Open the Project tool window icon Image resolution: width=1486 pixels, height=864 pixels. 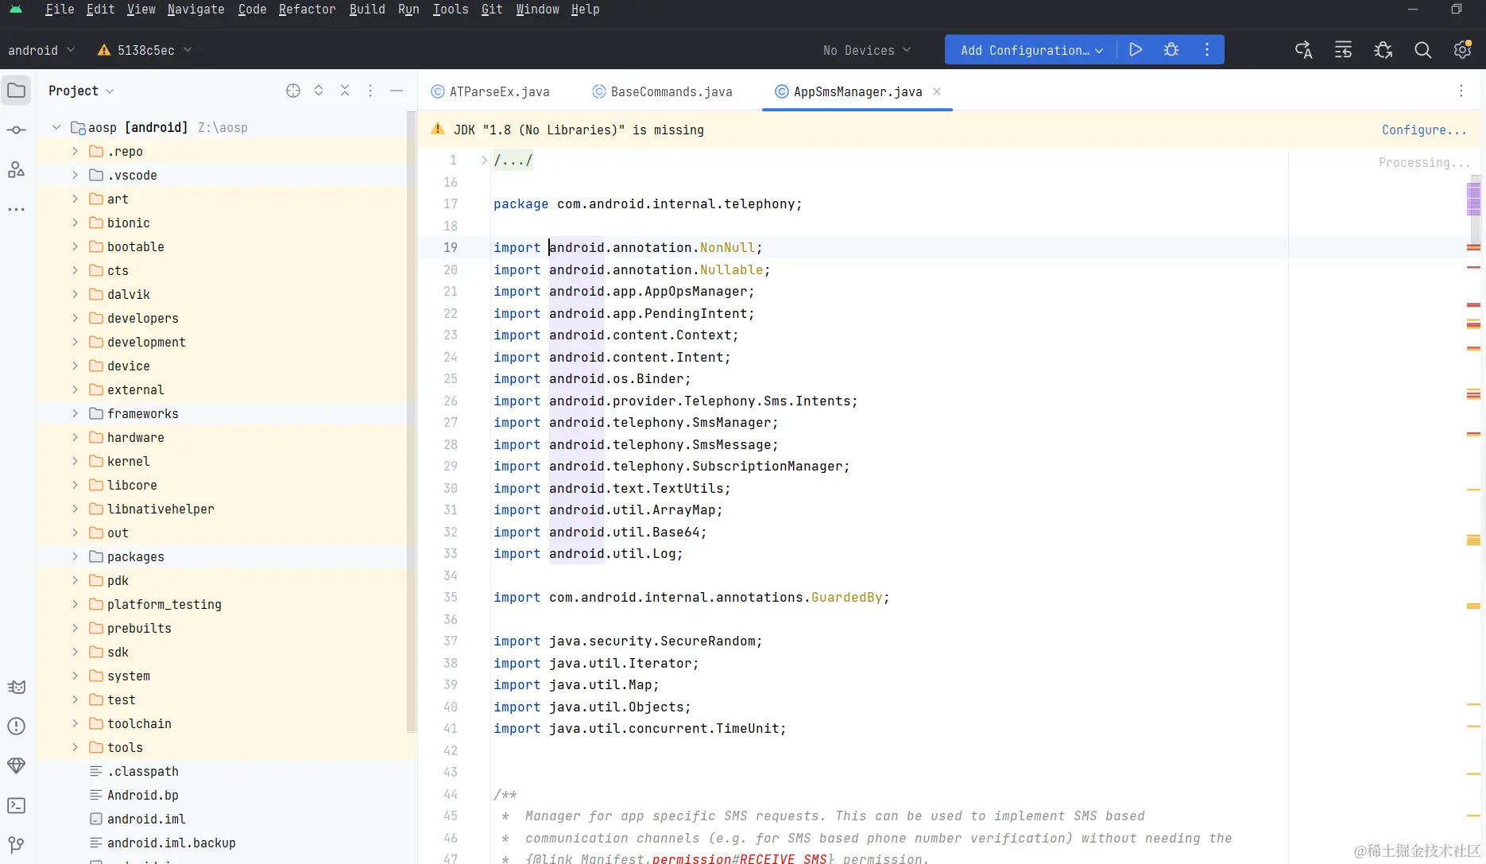(x=17, y=91)
